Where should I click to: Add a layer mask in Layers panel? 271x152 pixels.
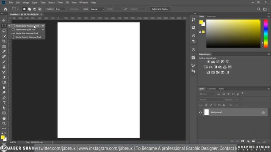click(243, 141)
